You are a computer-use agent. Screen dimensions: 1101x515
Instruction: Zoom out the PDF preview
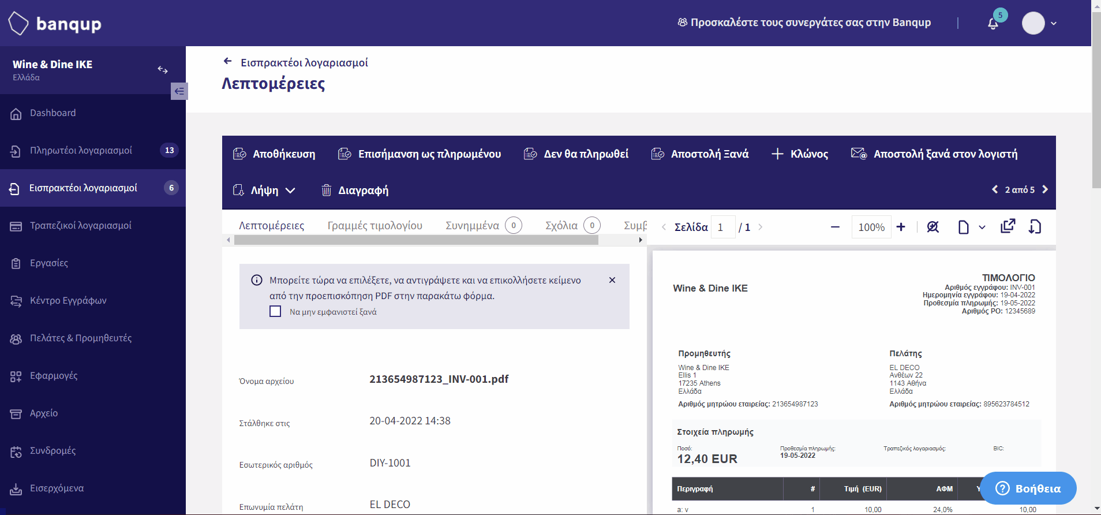pos(835,227)
